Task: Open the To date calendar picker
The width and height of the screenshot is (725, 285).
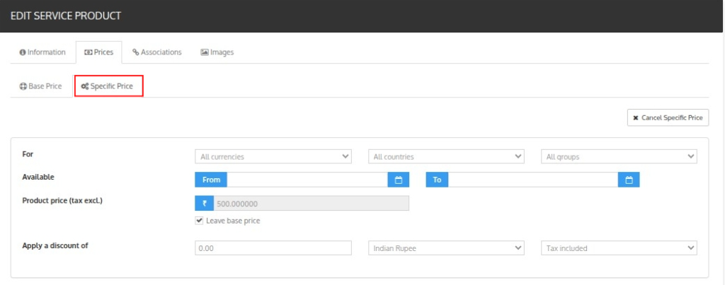Action: (x=629, y=180)
